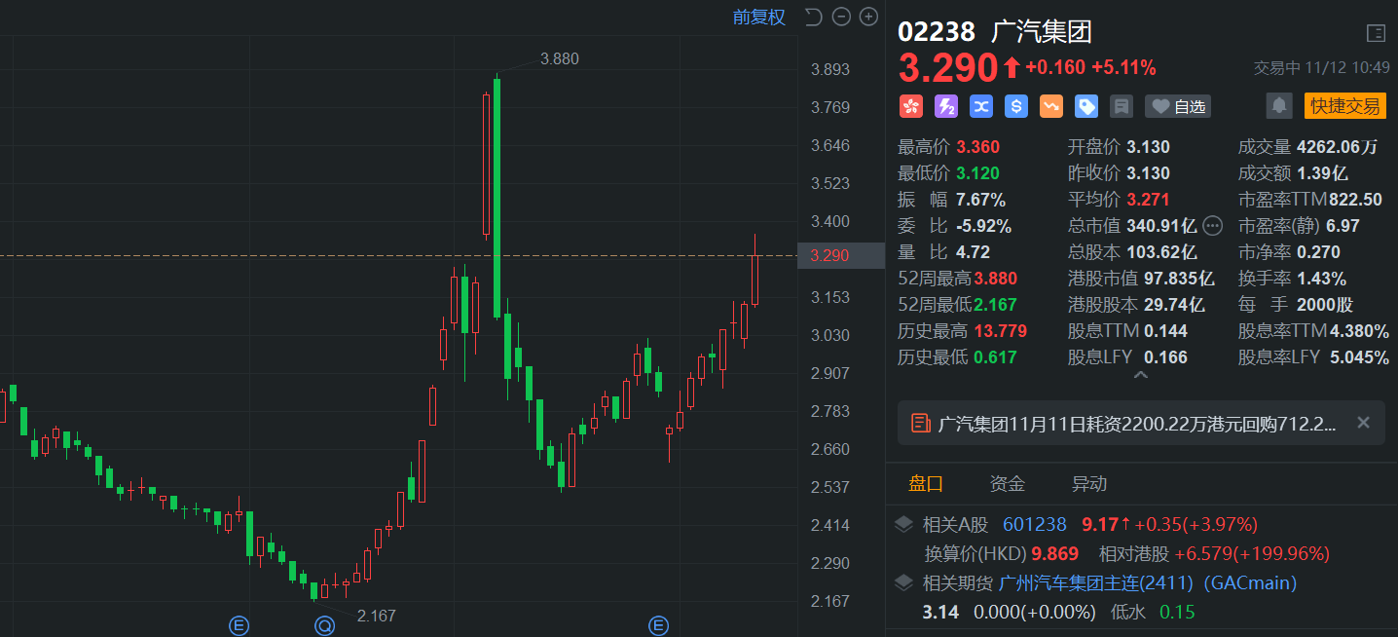Zoom in chart with the plus icon
Viewport: 1398px width, 637px height.
pos(868,17)
